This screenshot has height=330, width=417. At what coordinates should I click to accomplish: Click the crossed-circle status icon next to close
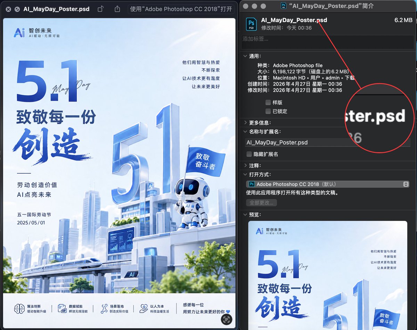(17, 9)
